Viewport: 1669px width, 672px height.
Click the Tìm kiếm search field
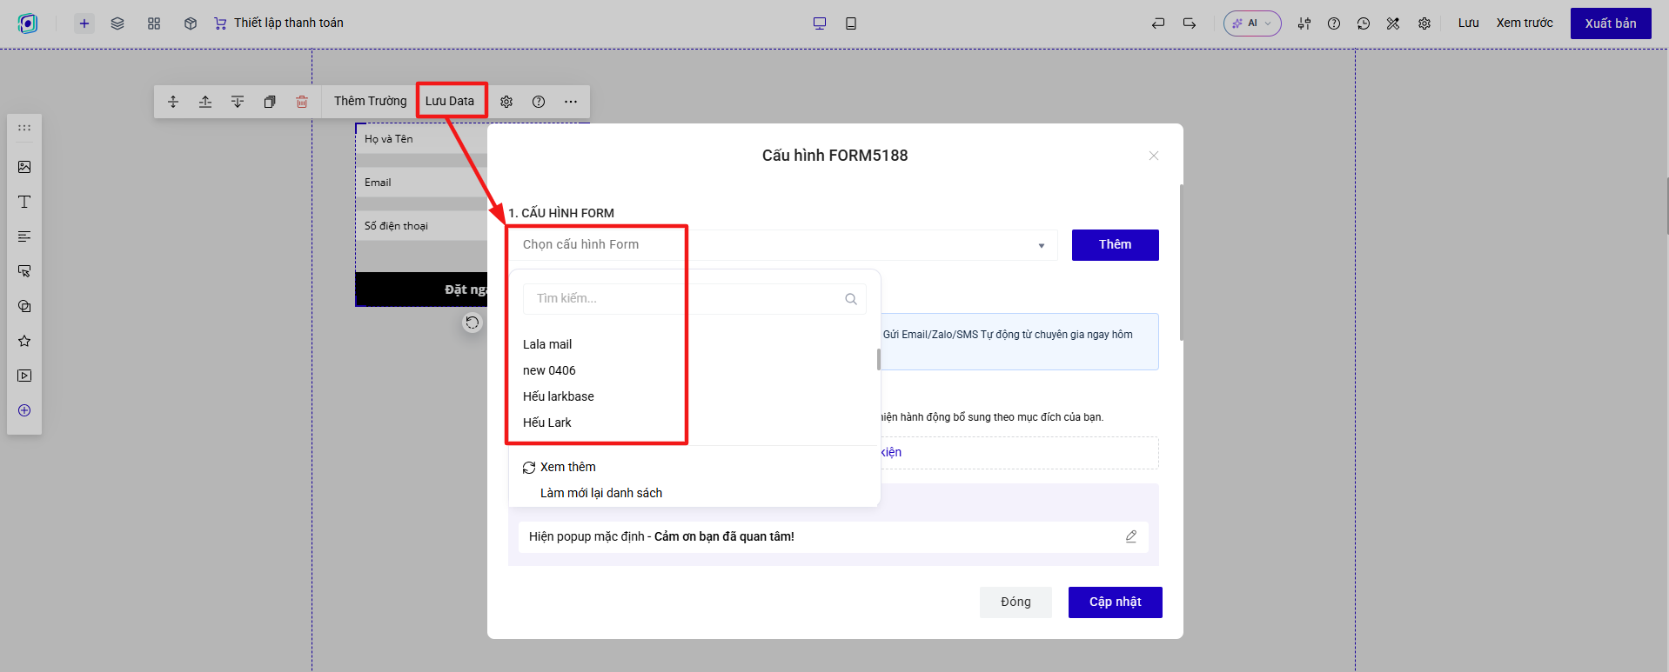coord(694,299)
